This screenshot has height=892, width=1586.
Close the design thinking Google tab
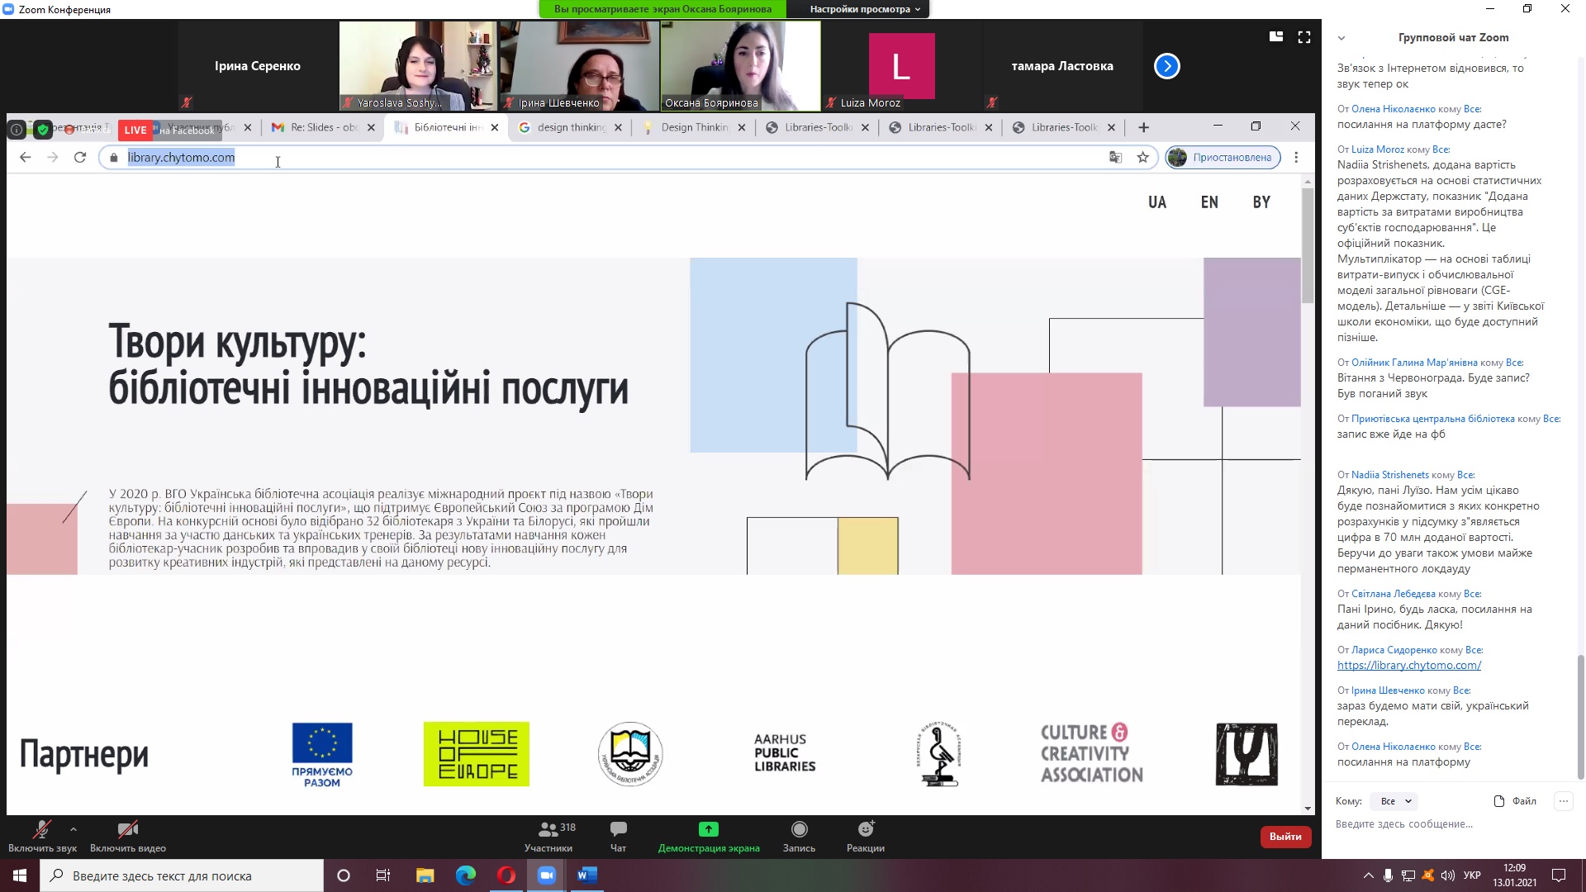[618, 127]
